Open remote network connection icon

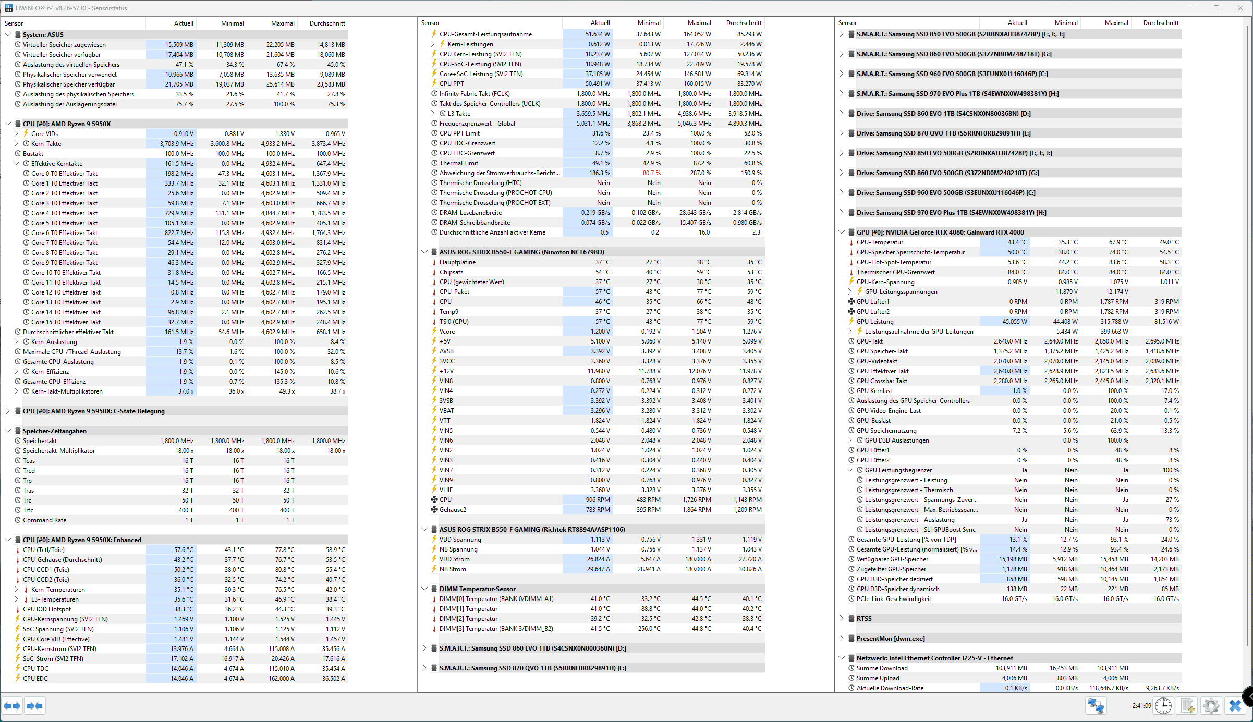coord(1096,706)
